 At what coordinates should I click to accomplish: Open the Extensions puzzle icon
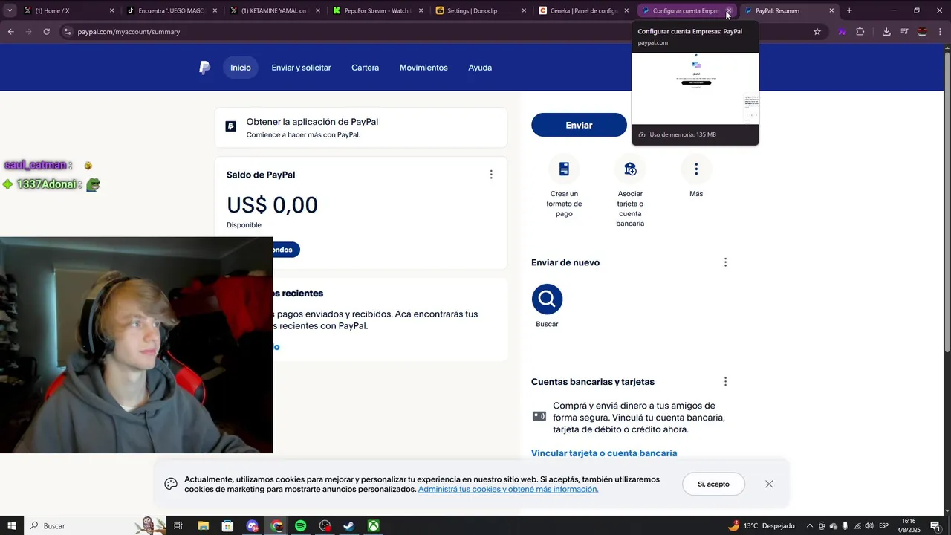[860, 32]
